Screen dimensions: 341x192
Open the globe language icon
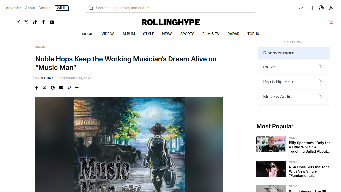pyautogui.click(x=321, y=8)
